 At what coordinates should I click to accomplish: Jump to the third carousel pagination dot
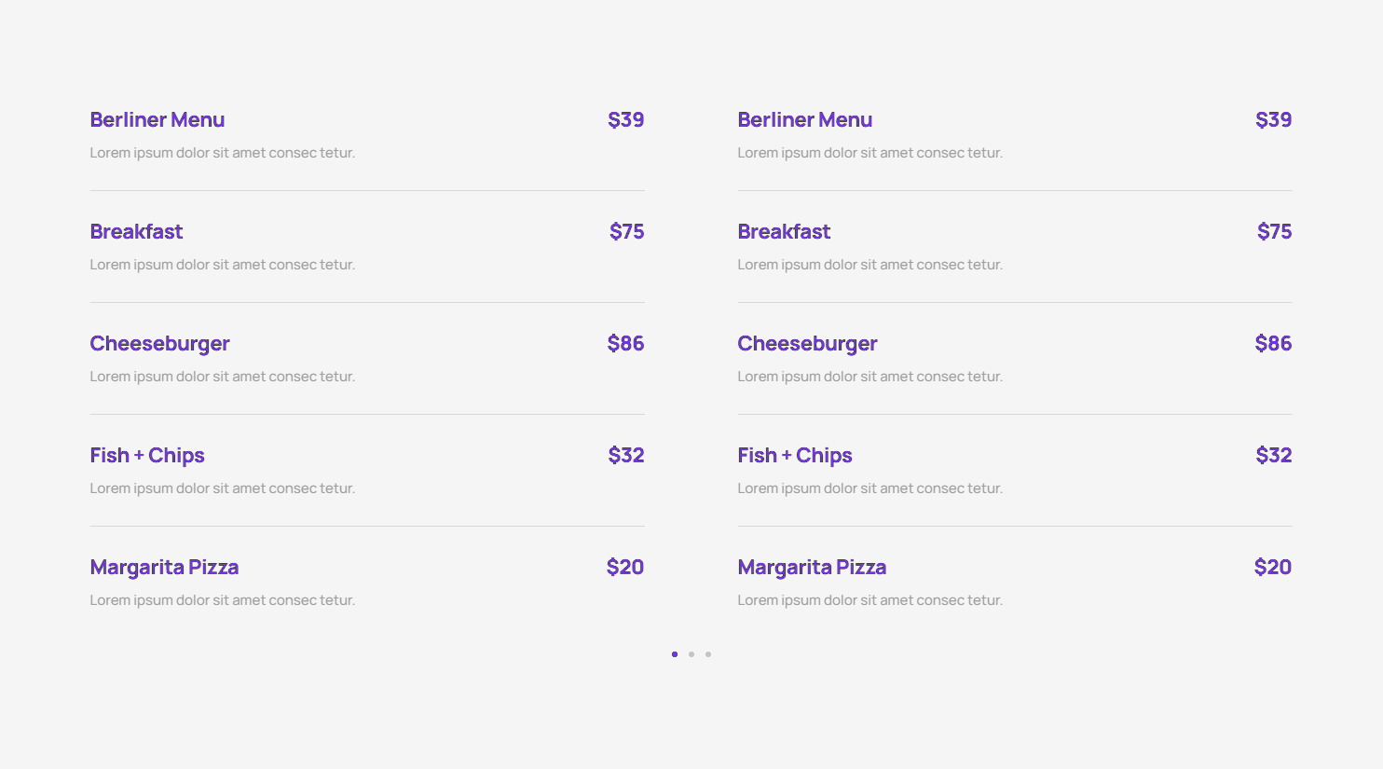[x=708, y=654]
